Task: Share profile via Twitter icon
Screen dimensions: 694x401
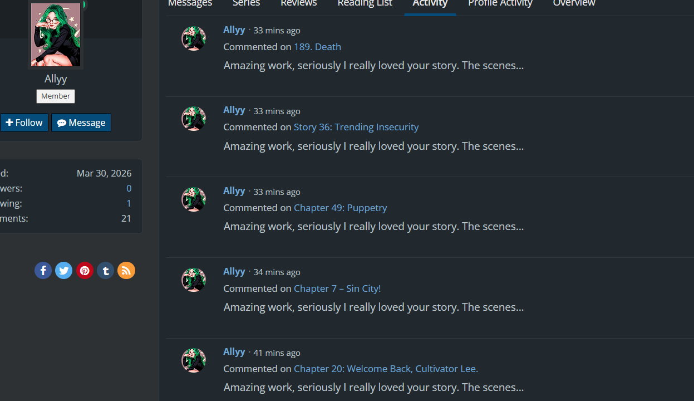Action: pyautogui.click(x=63, y=271)
